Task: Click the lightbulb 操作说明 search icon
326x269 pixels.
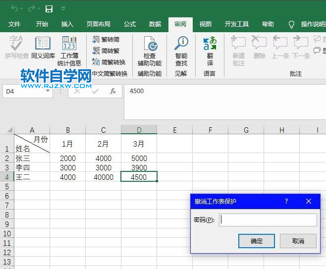Action: [291, 24]
